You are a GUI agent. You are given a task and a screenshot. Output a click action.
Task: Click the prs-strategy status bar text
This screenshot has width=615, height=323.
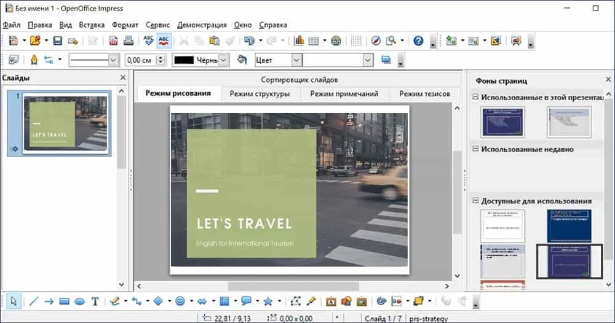click(x=428, y=319)
